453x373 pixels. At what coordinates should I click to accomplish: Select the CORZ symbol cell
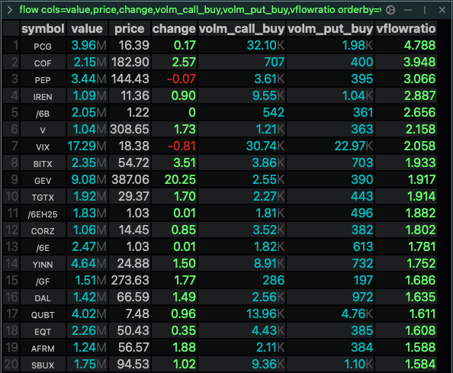[x=43, y=230]
